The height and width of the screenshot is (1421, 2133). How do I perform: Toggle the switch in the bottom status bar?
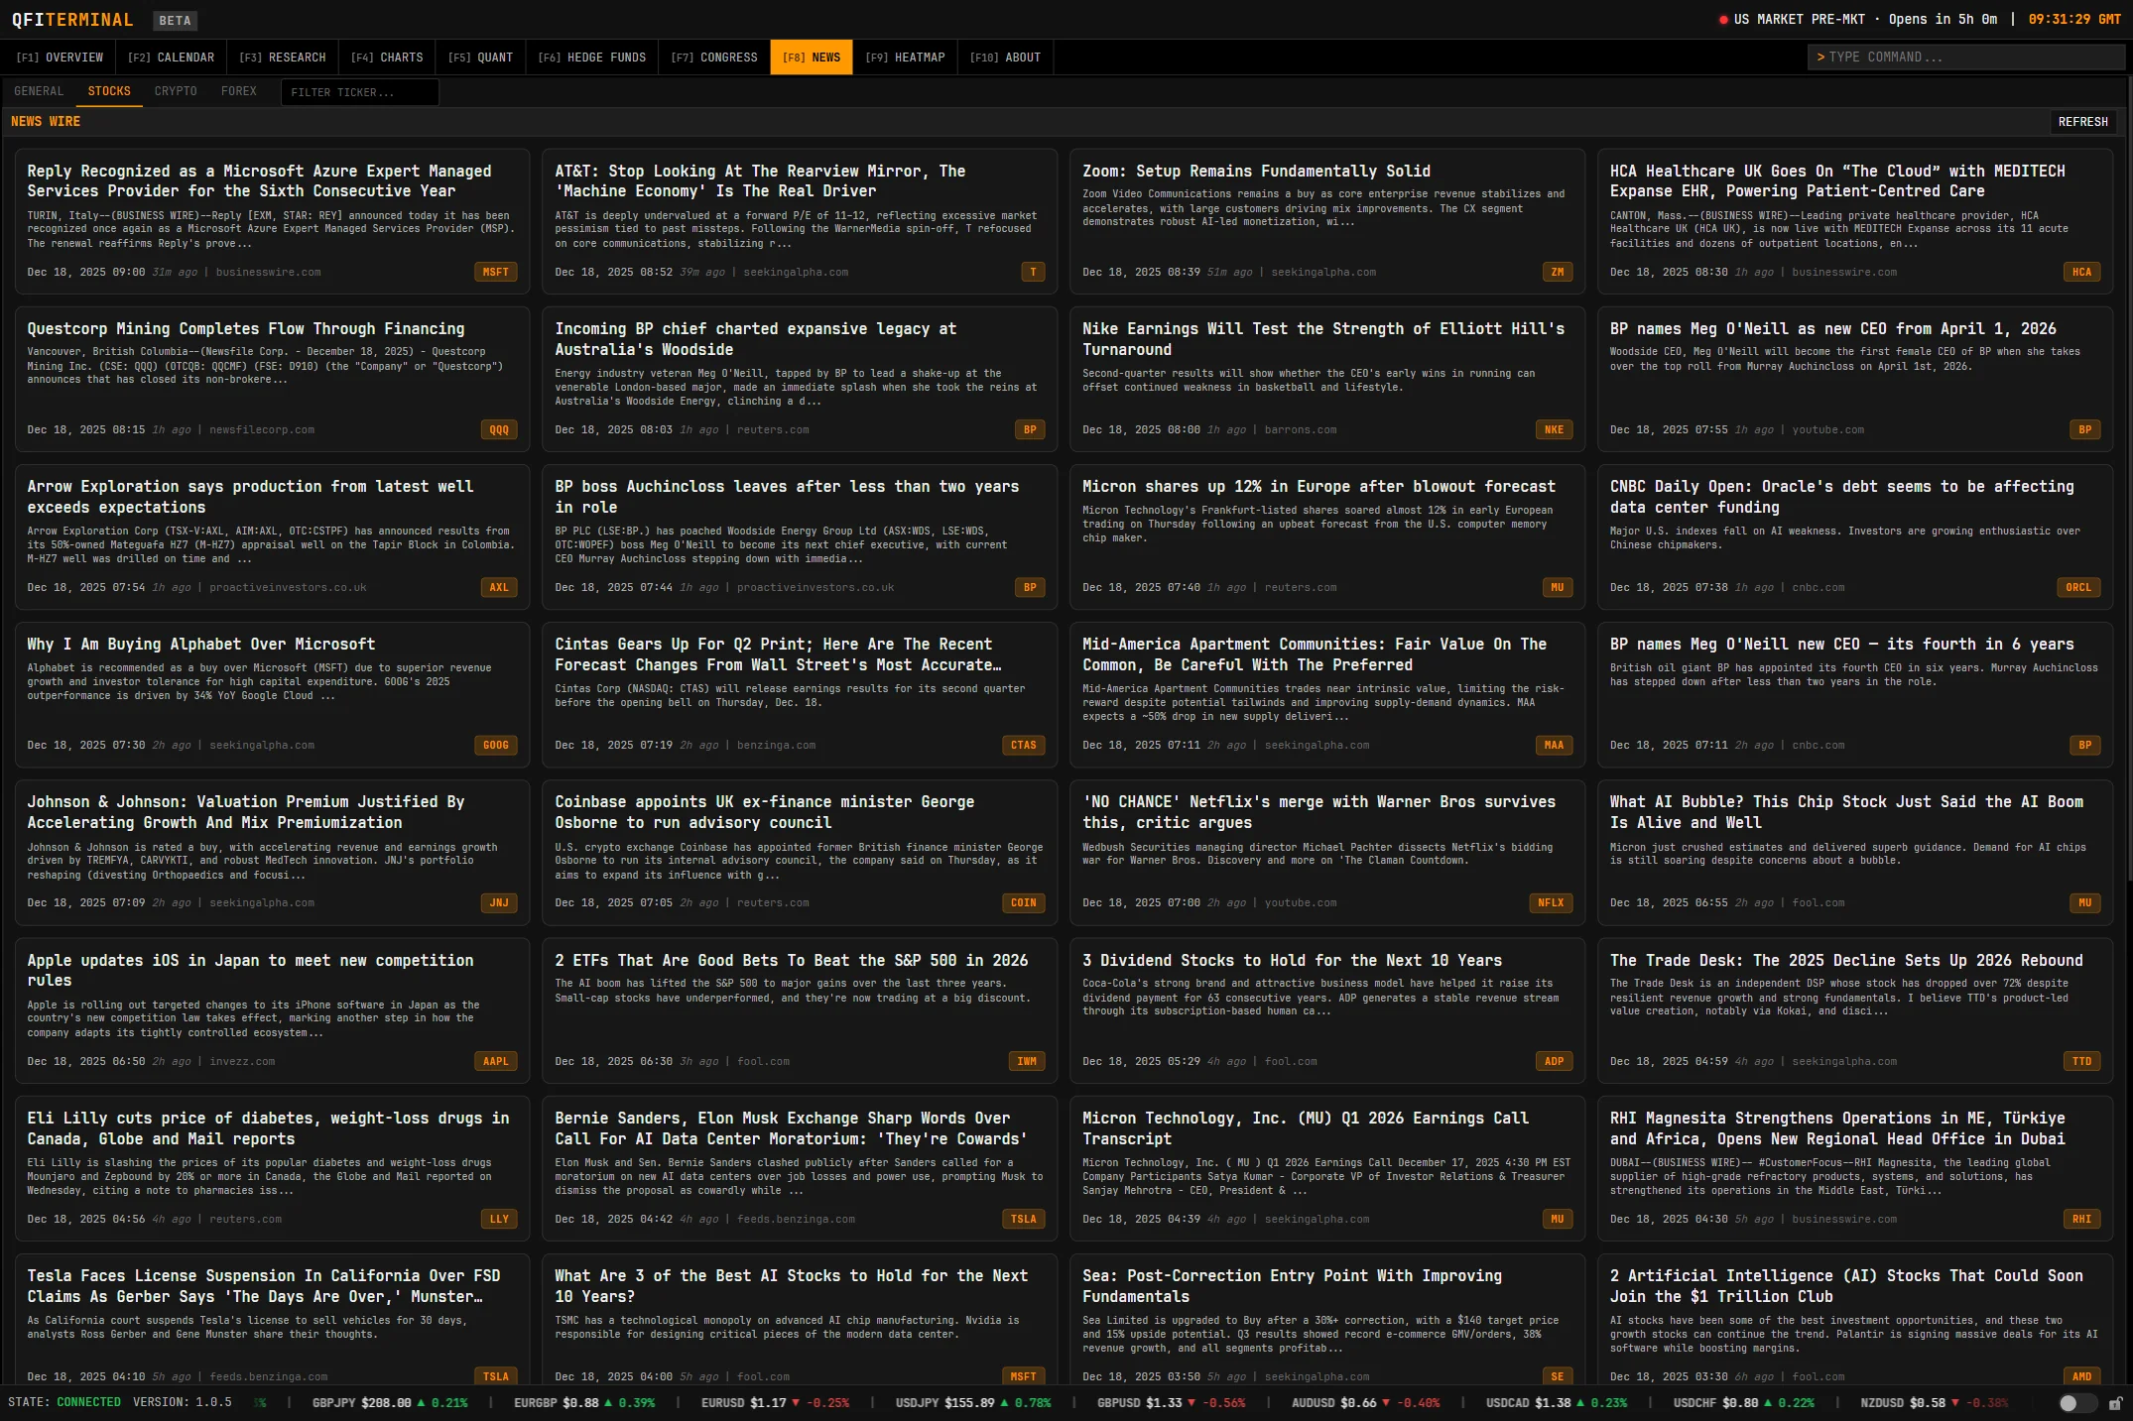[2076, 1403]
